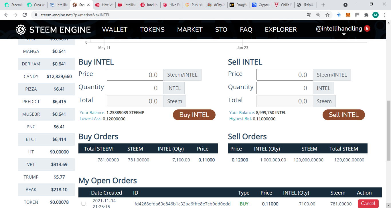This screenshot has height=208, width=391.
Task: Open the FAQ page
Action: coord(246,29)
